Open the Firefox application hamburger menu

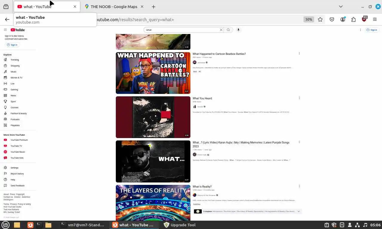pyautogui.click(x=375, y=19)
